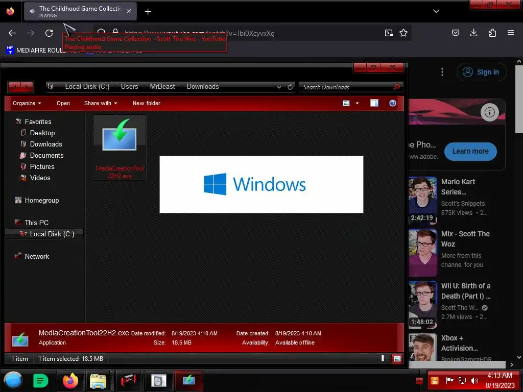Open YouTube three-dot settings menu
This screenshot has height=392, width=523.
click(442, 72)
